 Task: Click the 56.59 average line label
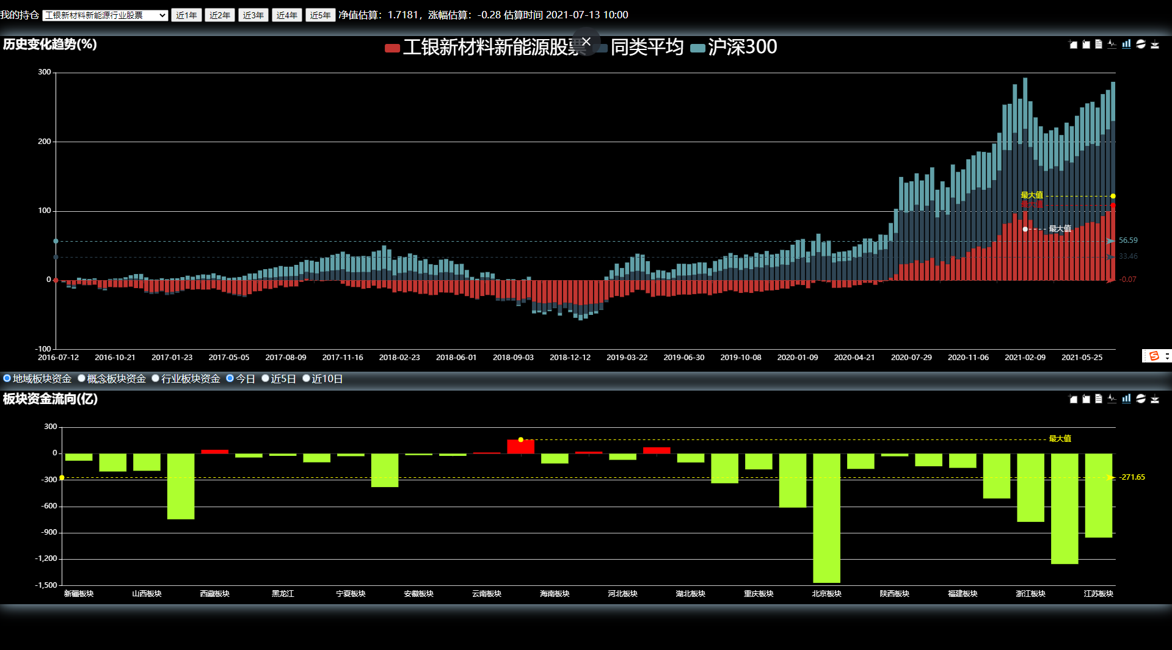click(1128, 240)
